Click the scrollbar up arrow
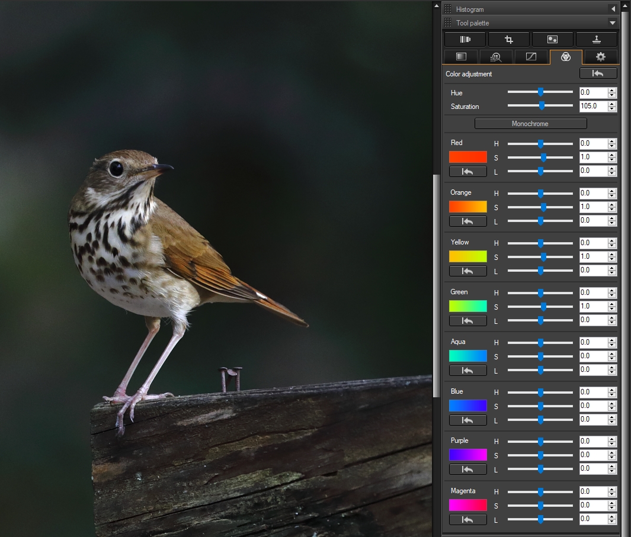 (625, 5)
